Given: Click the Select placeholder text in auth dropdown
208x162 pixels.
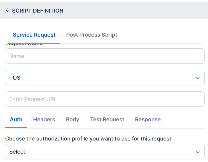Looking at the screenshot, I should point(17,152).
